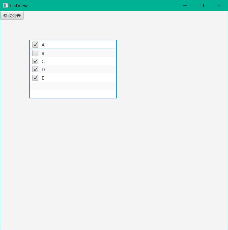Minimize the ListView window
The image size is (228, 230).
point(185,6)
